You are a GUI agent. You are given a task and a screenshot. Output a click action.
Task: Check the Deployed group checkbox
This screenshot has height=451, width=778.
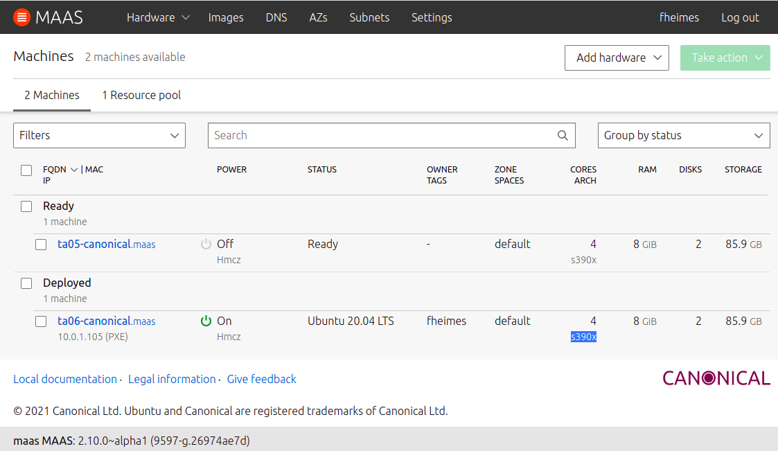(26, 283)
